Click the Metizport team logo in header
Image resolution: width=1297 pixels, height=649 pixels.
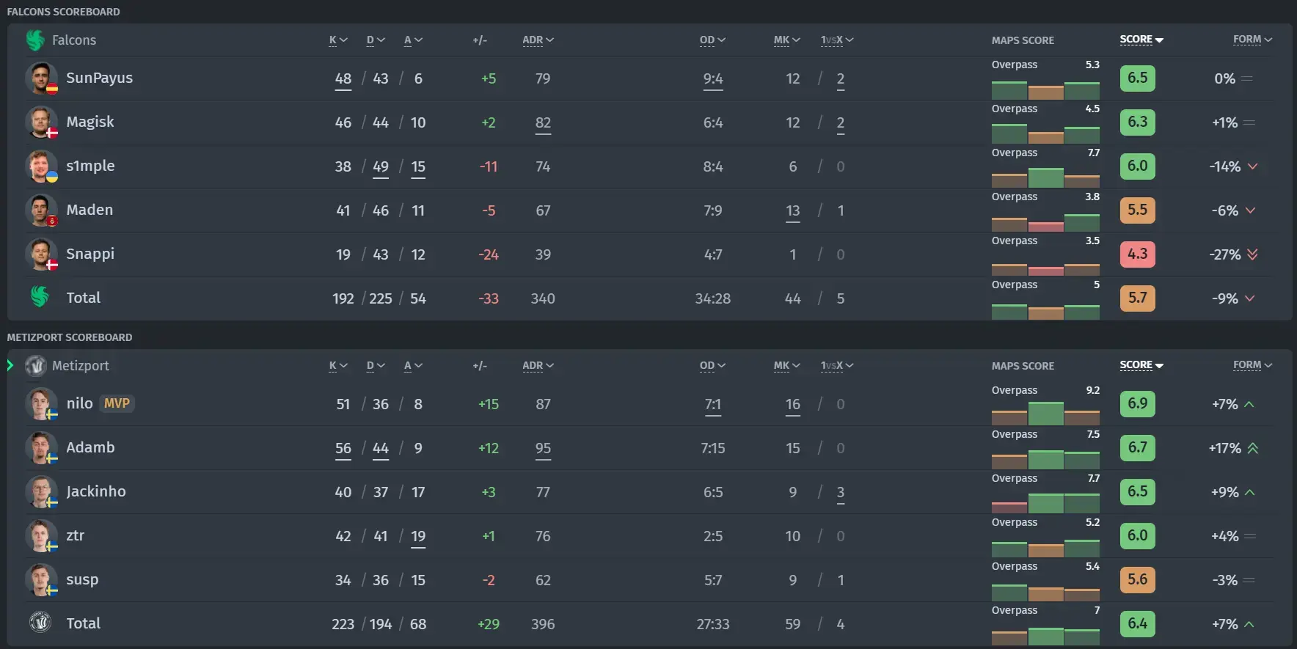[x=35, y=365]
